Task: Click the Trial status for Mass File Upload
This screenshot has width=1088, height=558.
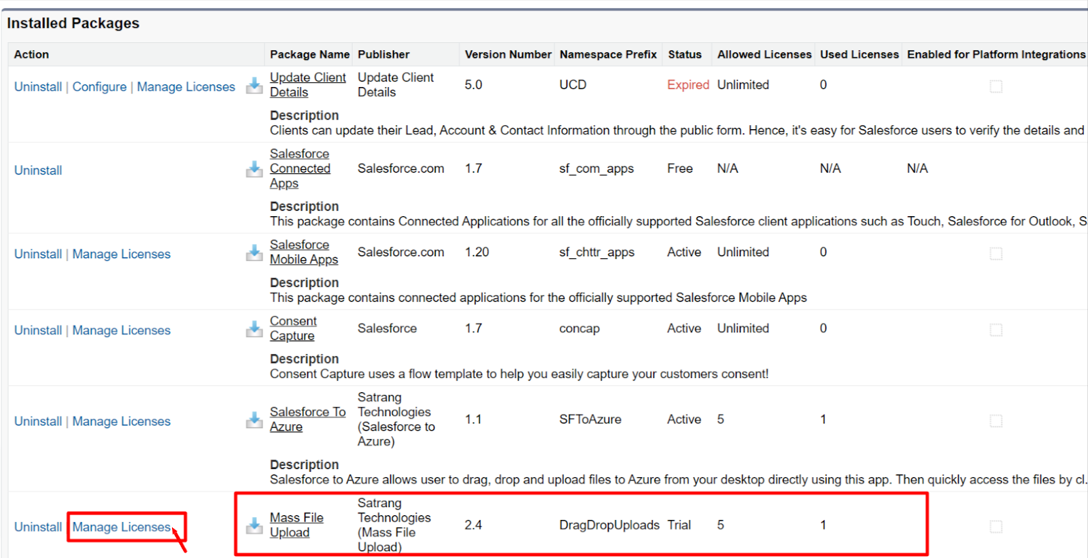Action: [679, 525]
